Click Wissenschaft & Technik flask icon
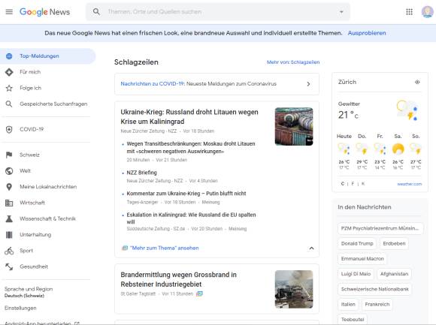This screenshot has height=325, width=436. pos(9,218)
